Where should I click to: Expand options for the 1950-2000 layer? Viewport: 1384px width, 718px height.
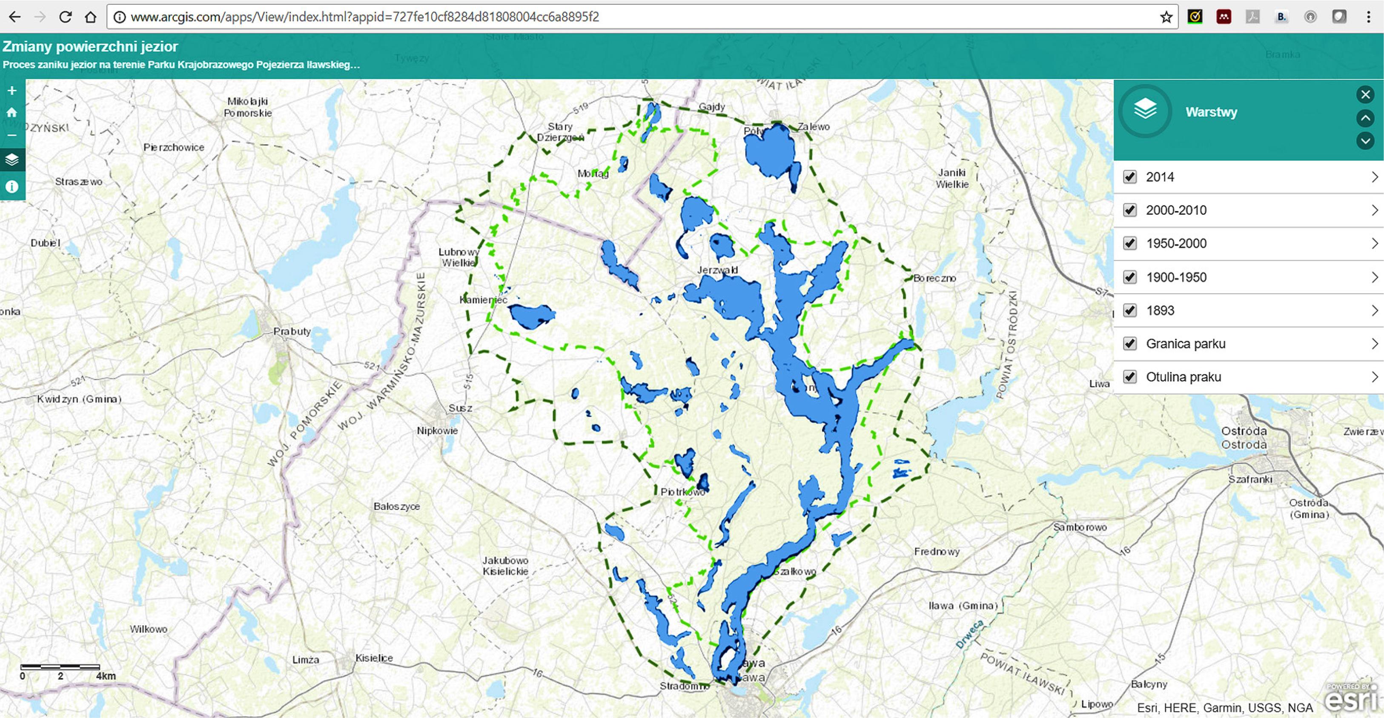(x=1373, y=243)
